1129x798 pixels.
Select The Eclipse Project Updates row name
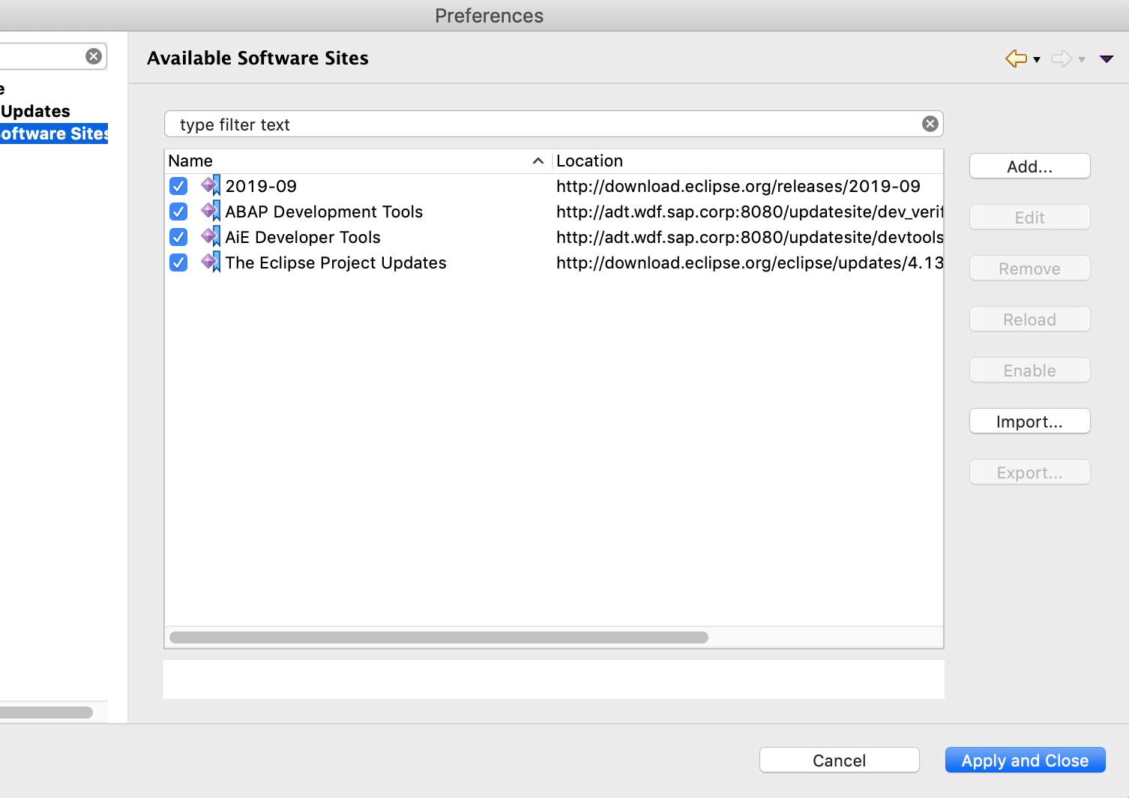tap(336, 262)
